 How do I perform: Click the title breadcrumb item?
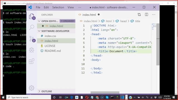point(138,21)
